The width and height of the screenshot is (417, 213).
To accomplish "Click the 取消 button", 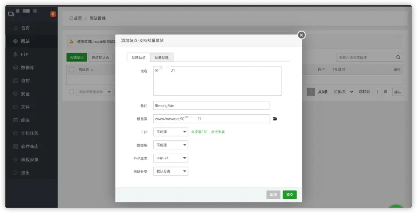I will pos(274,195).
